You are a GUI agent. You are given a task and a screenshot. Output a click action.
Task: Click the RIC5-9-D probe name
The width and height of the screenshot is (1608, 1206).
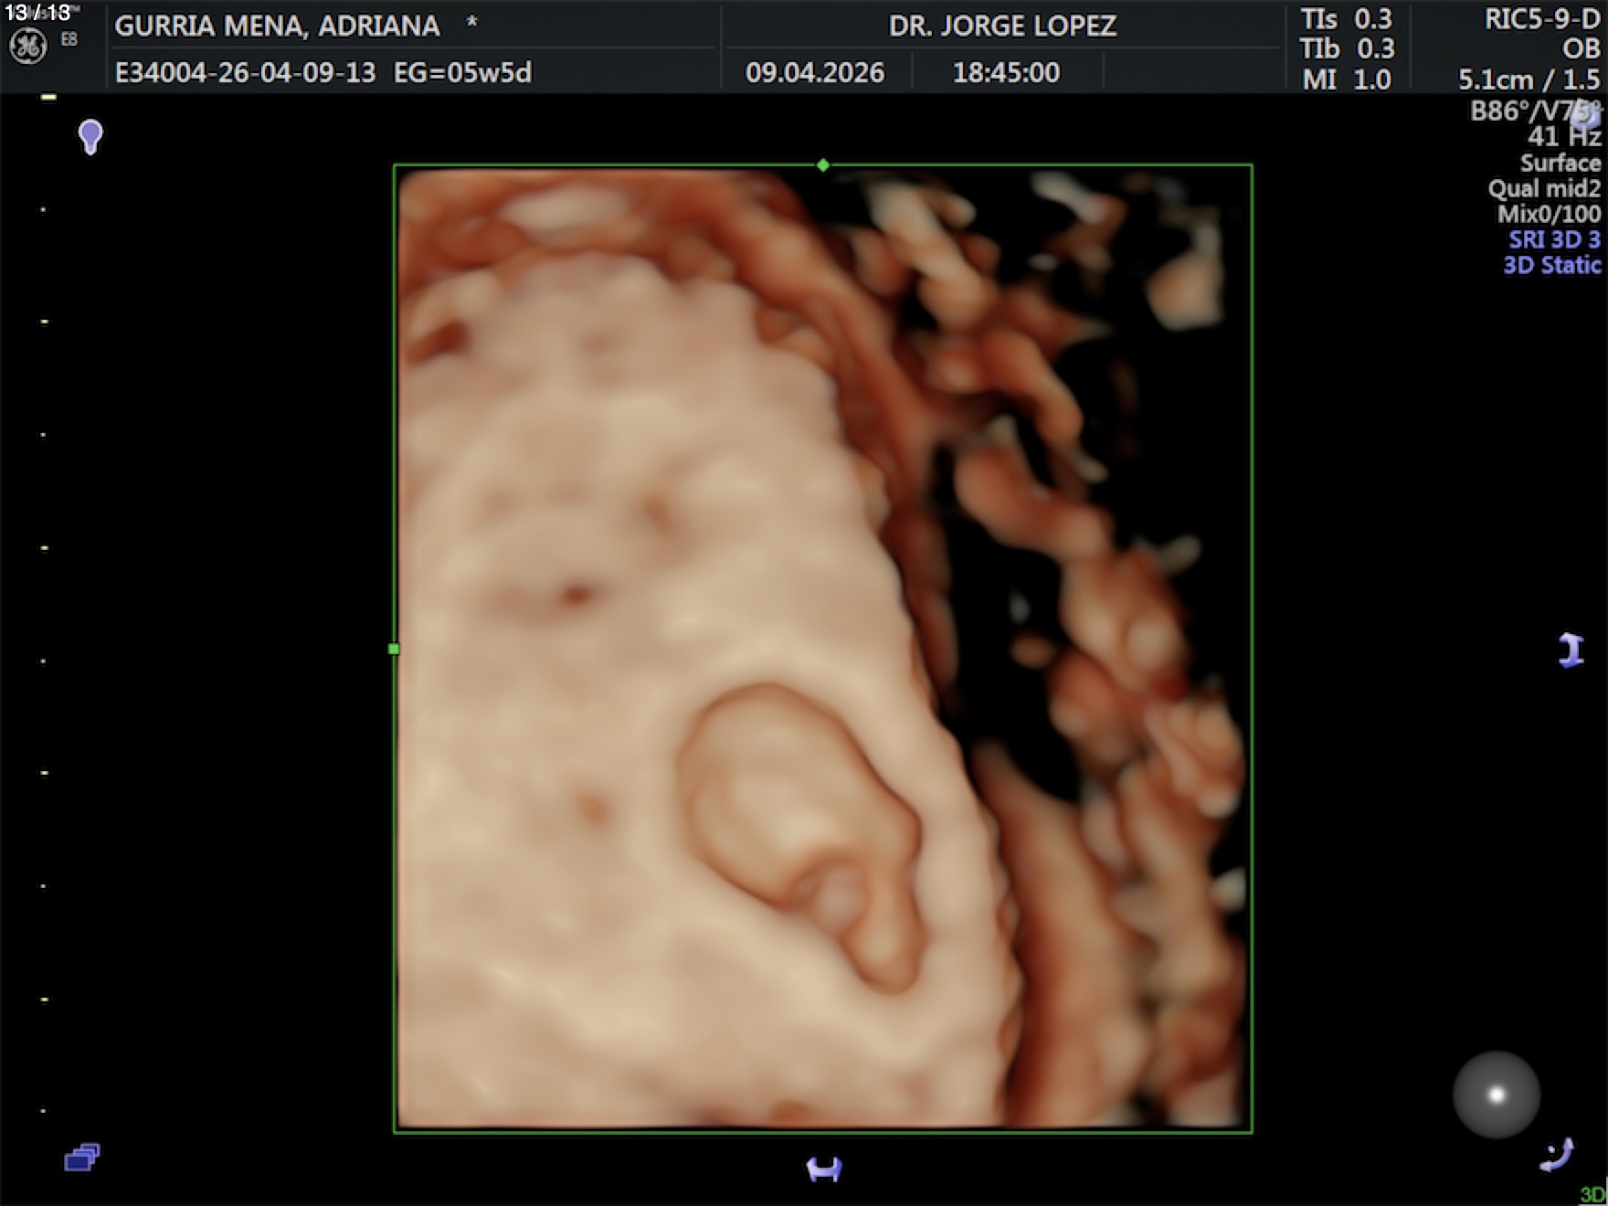pyautogui.click(x=1541, y=20)
